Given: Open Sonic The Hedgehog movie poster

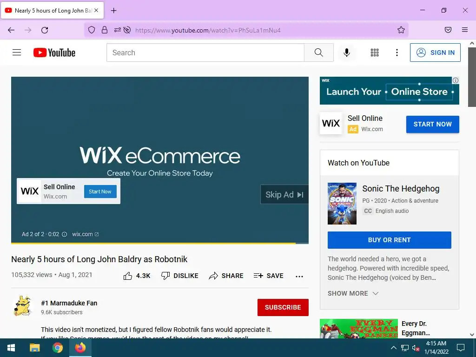Looking at the screenshot, I should 342,204.
